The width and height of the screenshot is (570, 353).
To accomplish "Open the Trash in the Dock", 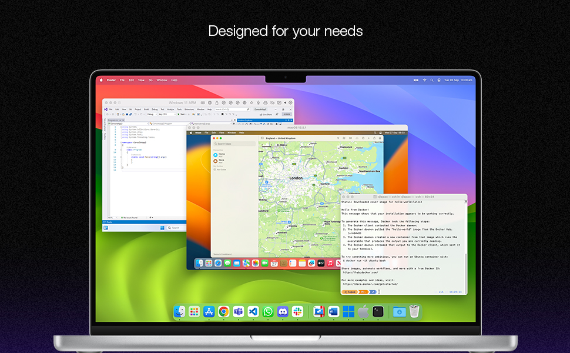I will [x=414, y=311].
